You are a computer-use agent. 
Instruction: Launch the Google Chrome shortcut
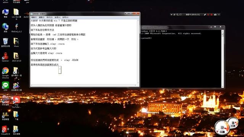5,73
